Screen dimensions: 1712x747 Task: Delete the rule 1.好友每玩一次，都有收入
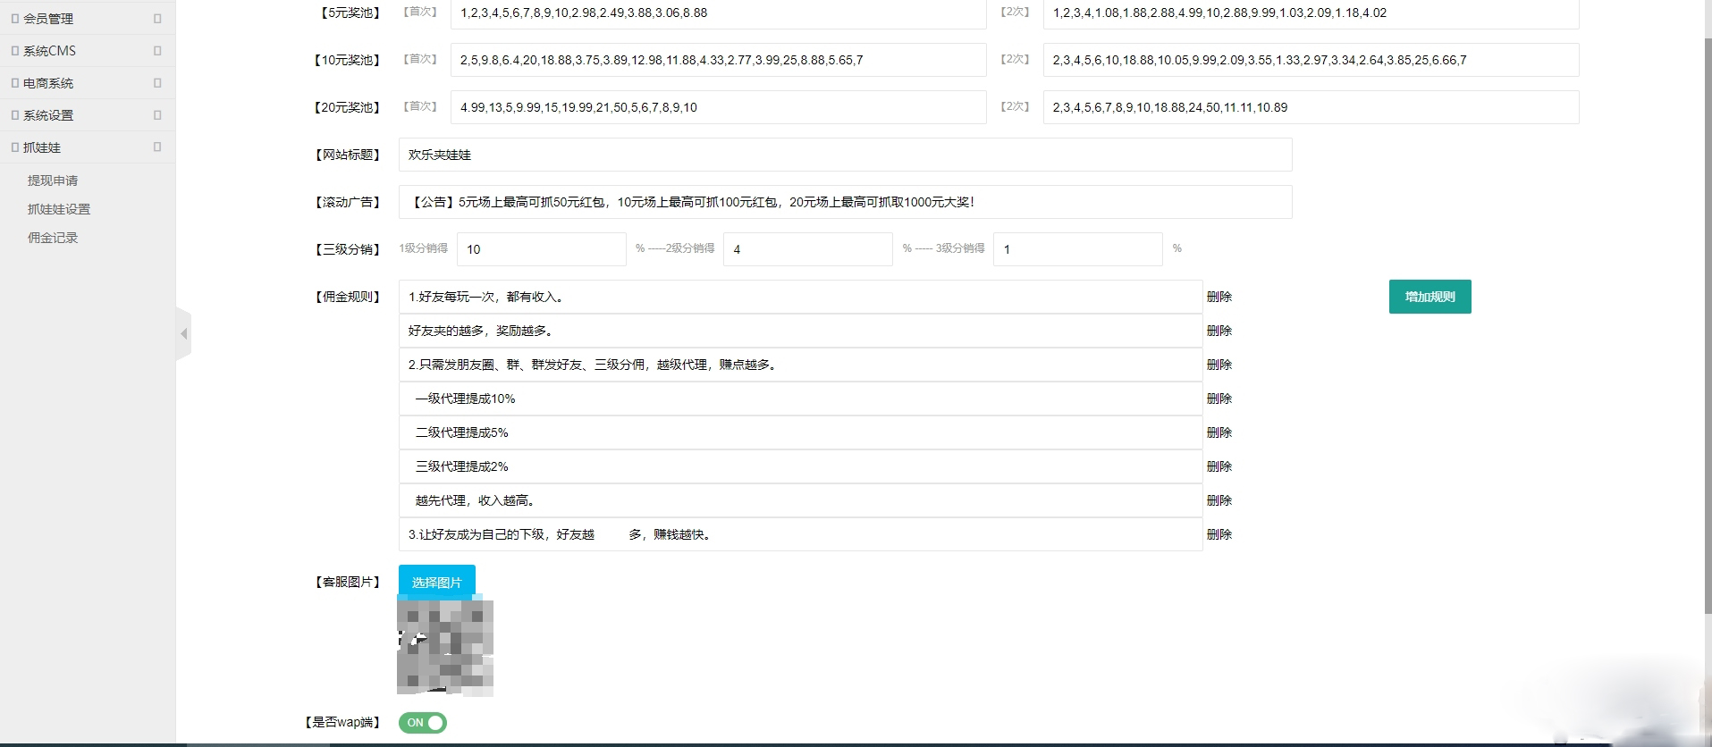pos(1219,297)
